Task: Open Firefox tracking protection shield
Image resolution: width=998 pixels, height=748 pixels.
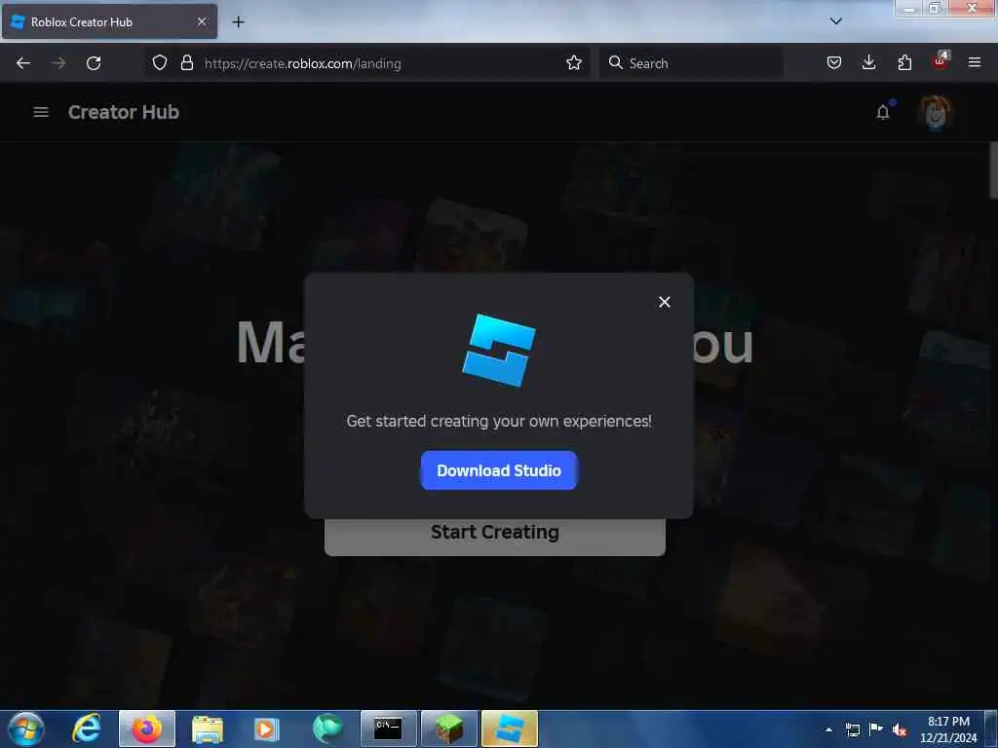Action: point(160,63)
